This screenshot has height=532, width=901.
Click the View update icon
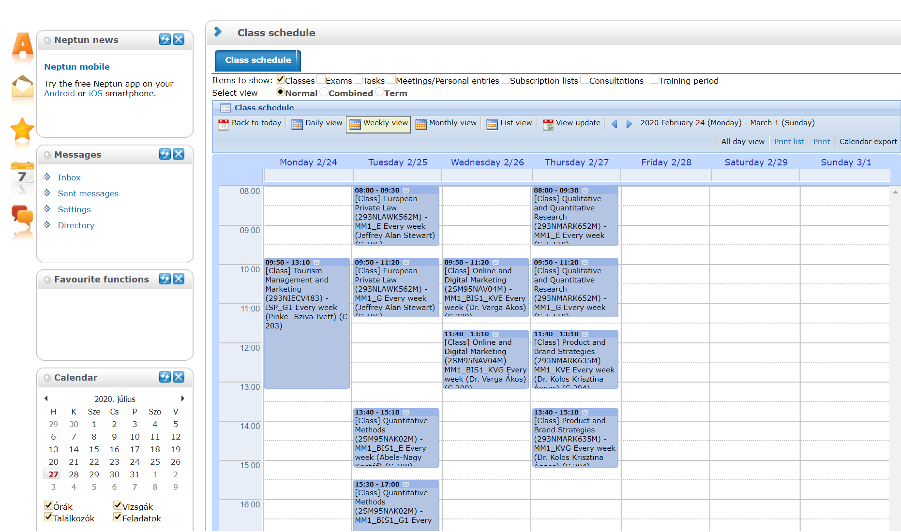[548, 124]
